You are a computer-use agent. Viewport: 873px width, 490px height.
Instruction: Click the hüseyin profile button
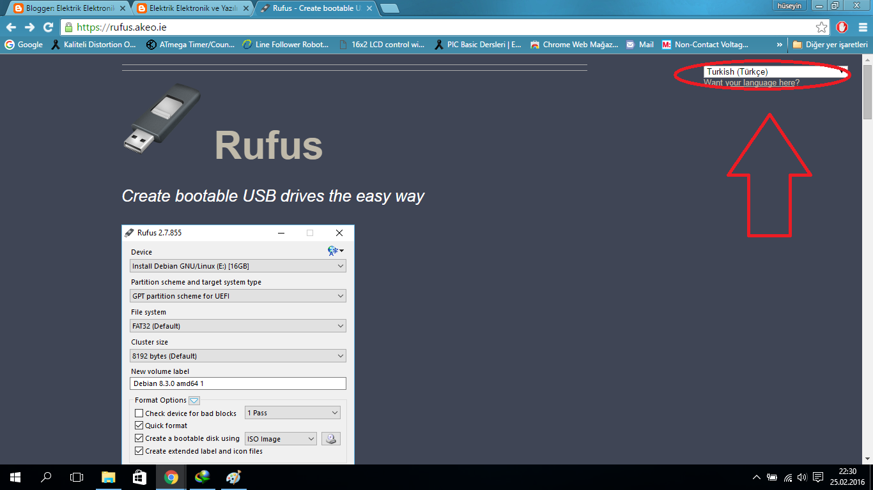pos(791,6)
